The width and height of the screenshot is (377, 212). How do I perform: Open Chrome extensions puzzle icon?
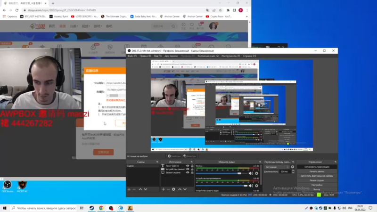pos(228,10)
